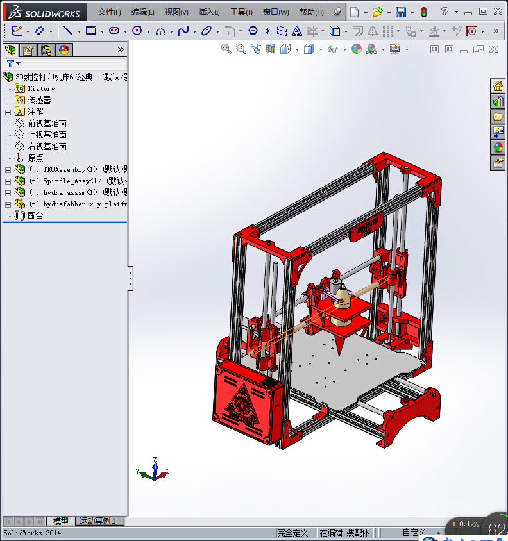Open the 文件(F) menu

[110, 12]
